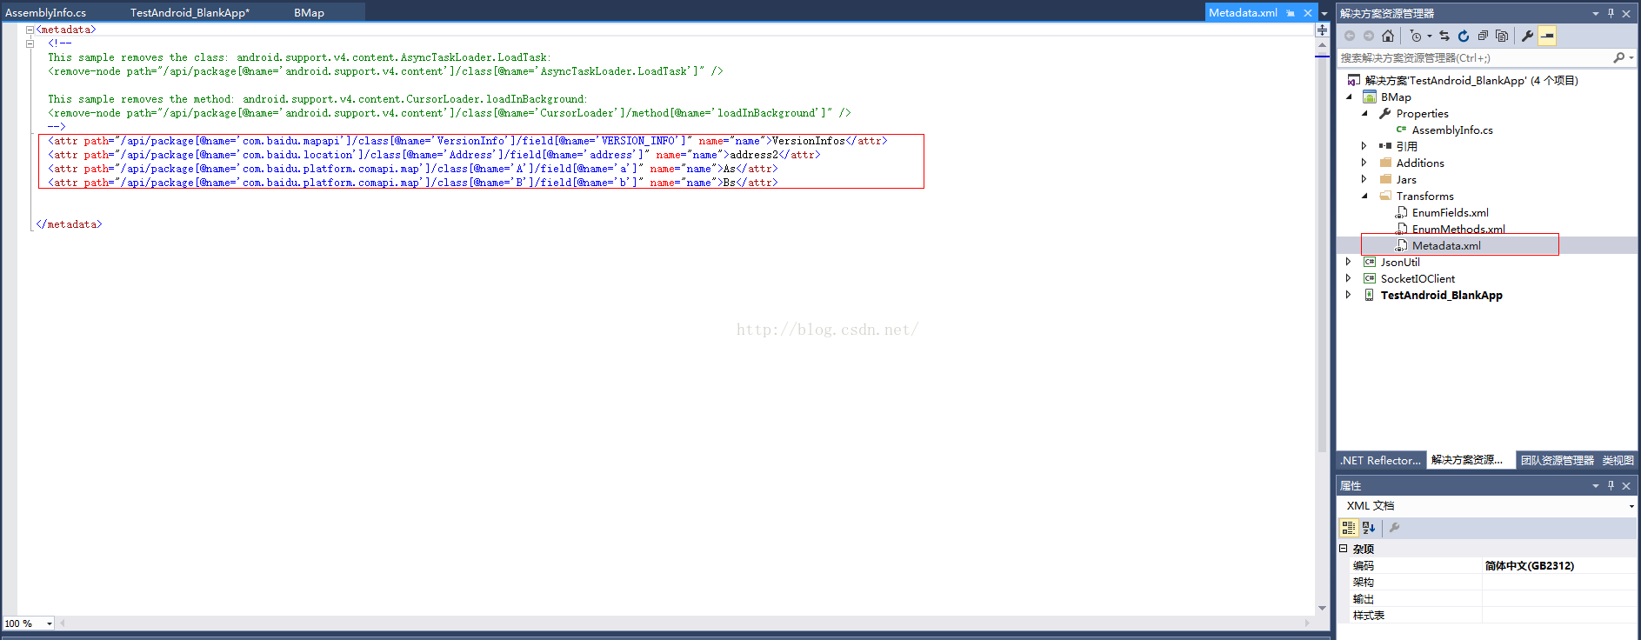Click Sync with Active Document icon
Screen dimensions: 1641x640
click(1444, 36)
